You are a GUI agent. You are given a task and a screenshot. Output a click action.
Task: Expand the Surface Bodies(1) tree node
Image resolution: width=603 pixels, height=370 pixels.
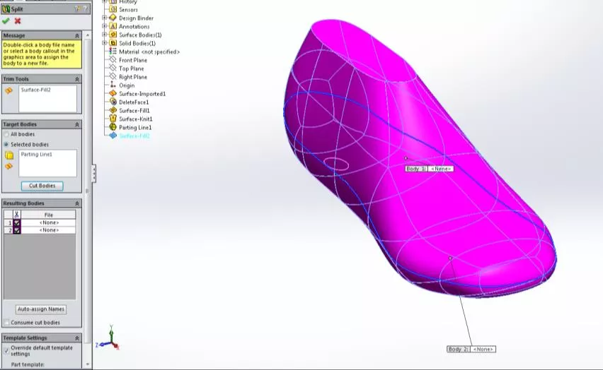pos(104,35)
